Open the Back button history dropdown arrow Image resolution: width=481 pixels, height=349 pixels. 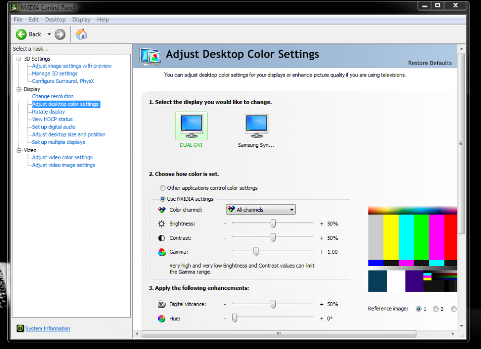pyautogui.click(x=49, y=34)
